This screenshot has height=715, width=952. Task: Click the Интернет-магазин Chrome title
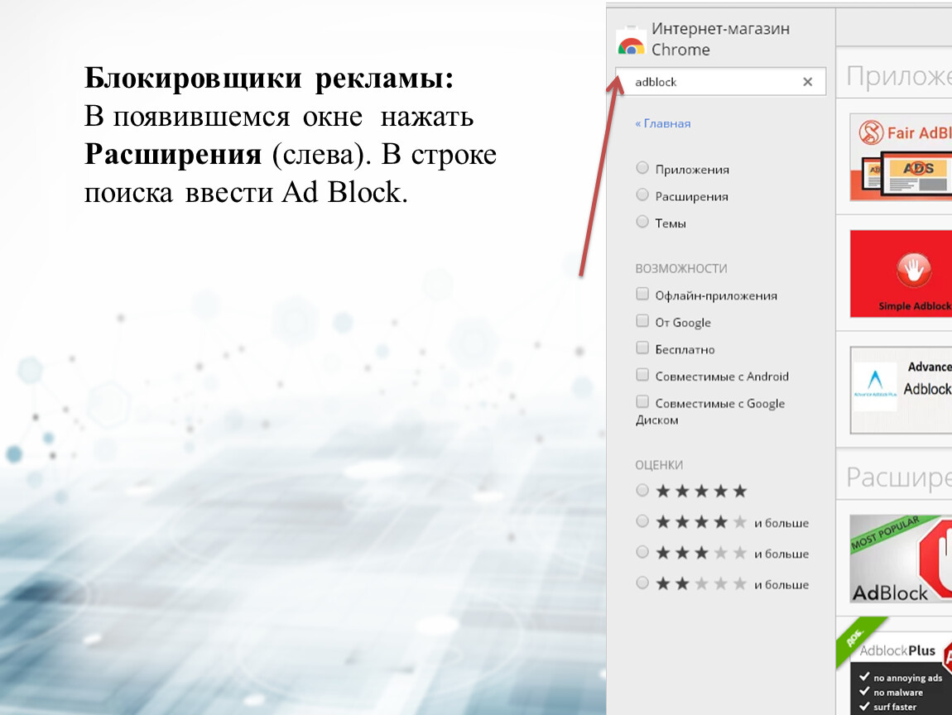point(721,39)
